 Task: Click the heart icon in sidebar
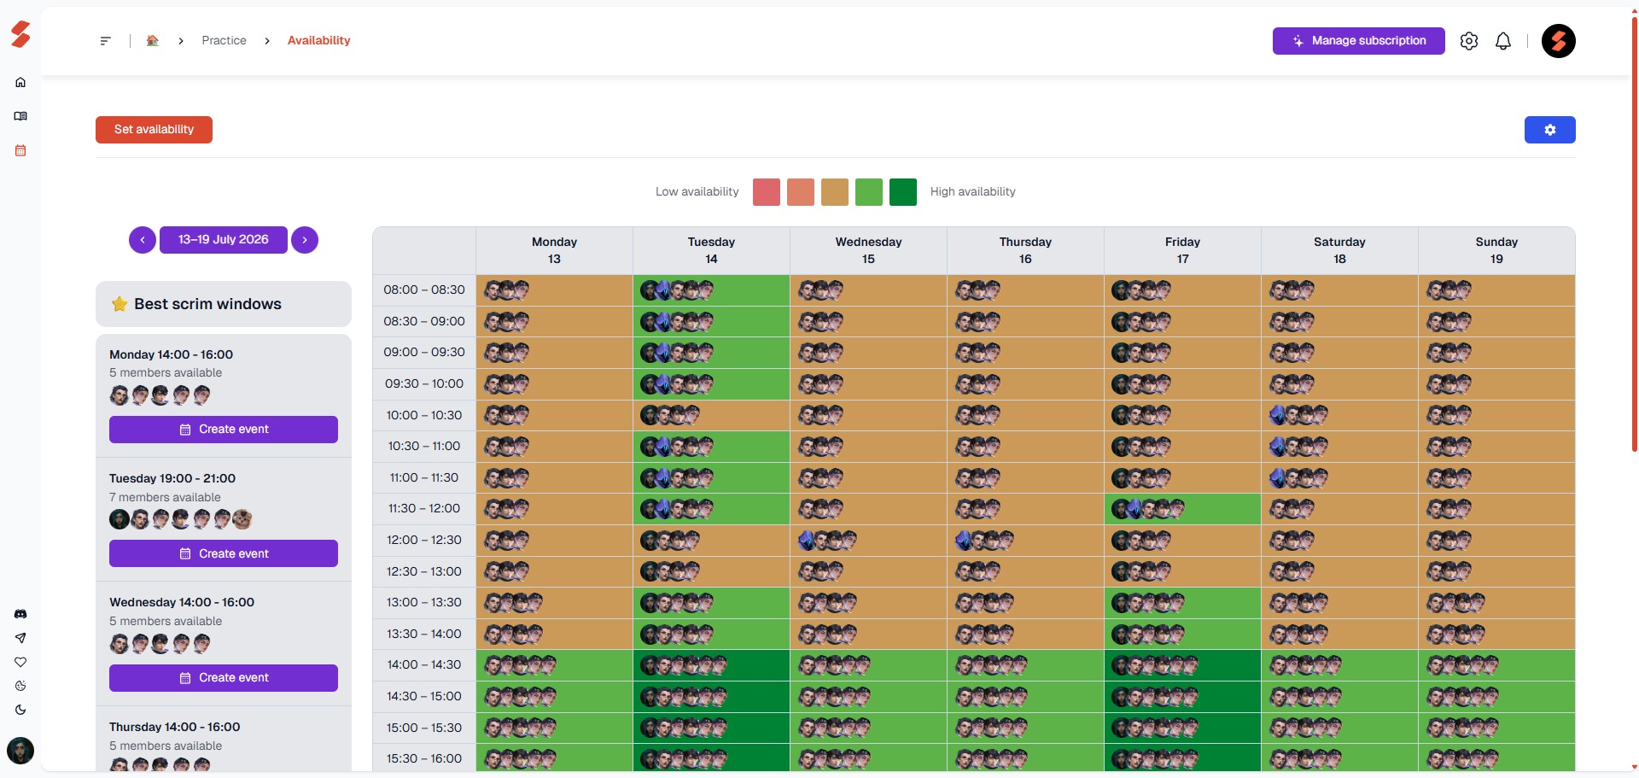[20, 662]
